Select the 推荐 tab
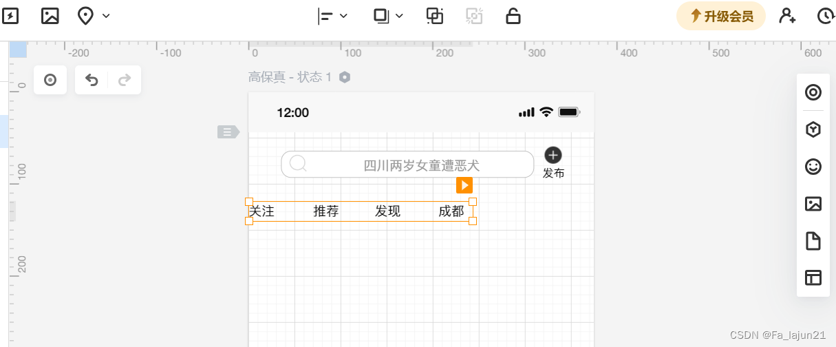 [x=326, y=211]
